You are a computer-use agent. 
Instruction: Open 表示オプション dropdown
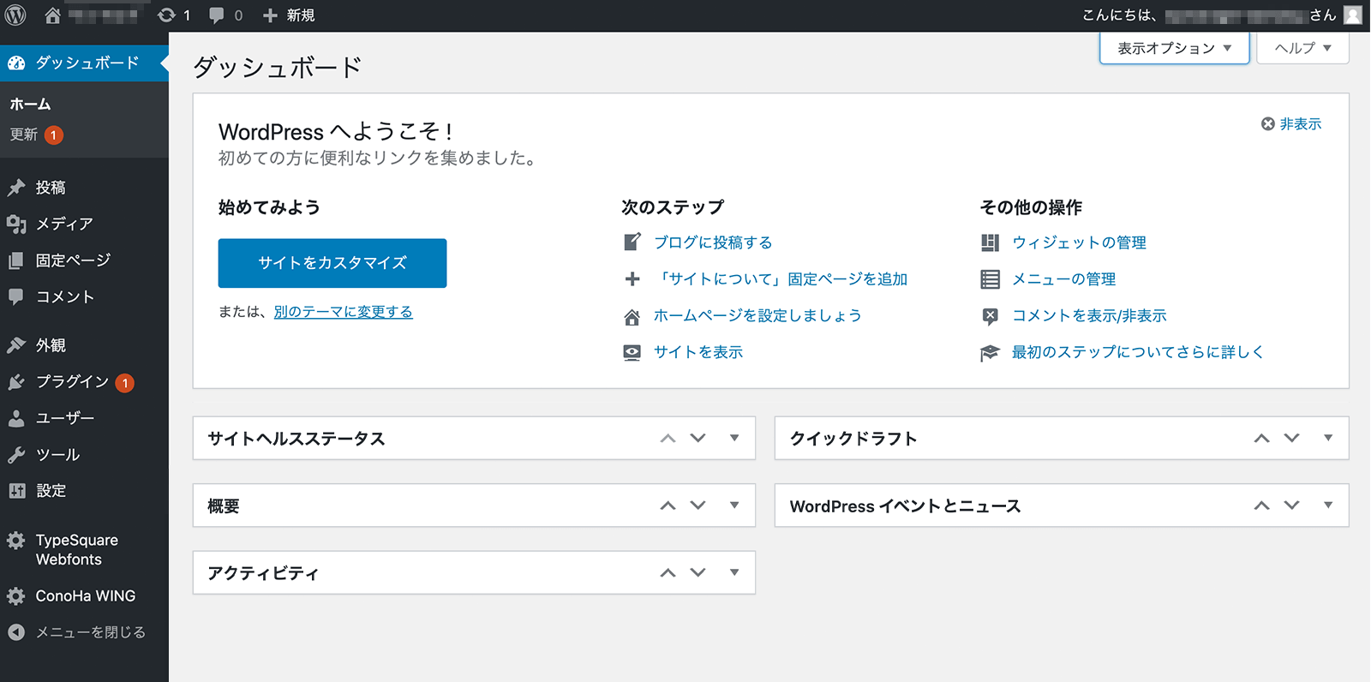click(1174, 48)
